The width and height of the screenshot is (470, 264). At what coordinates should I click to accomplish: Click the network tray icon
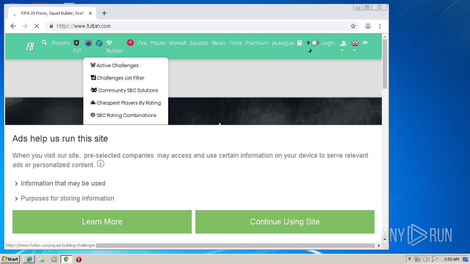tap(417, 259)
